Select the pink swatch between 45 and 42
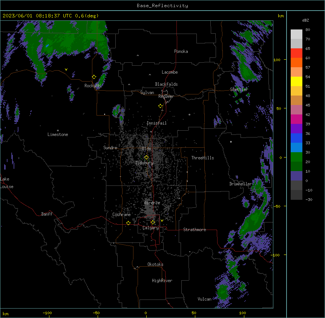The width and height of the screenshot is (325, 318). click(296, 110)
